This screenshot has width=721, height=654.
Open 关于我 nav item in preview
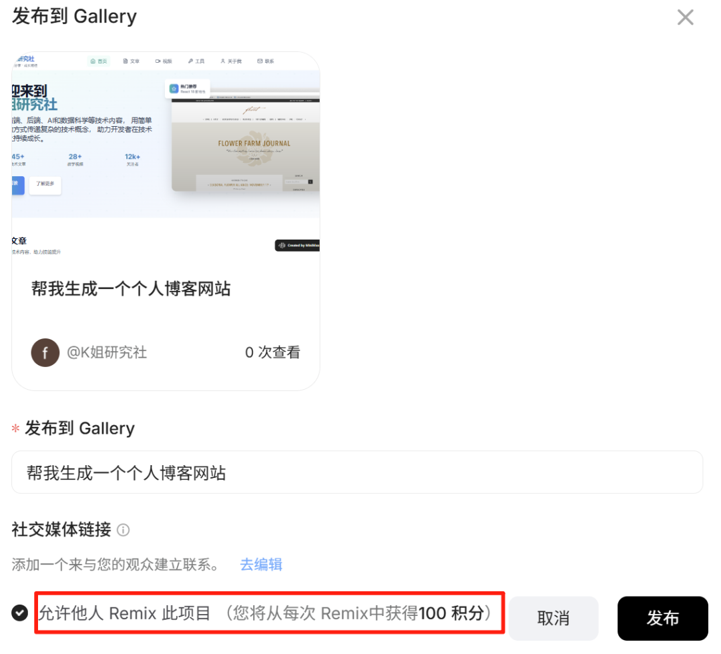[231, 61]
